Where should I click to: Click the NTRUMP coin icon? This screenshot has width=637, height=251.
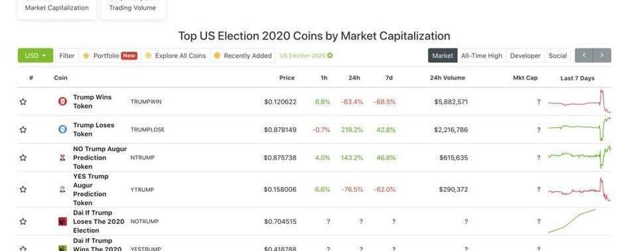[x=62, y=158]
